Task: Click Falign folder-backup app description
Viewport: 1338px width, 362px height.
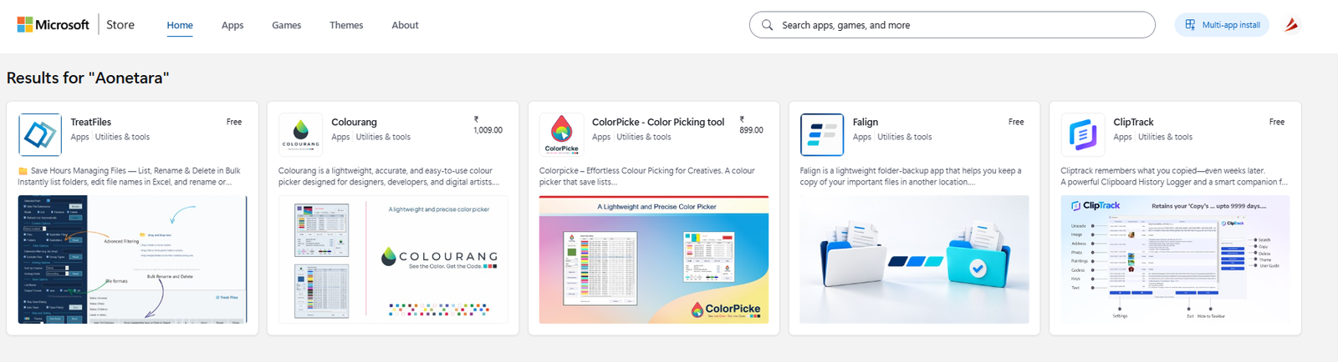Action: 911,176
